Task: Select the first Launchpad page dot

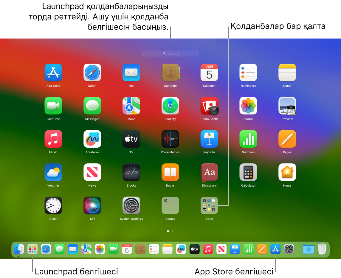Action: (x=168, y=231)
